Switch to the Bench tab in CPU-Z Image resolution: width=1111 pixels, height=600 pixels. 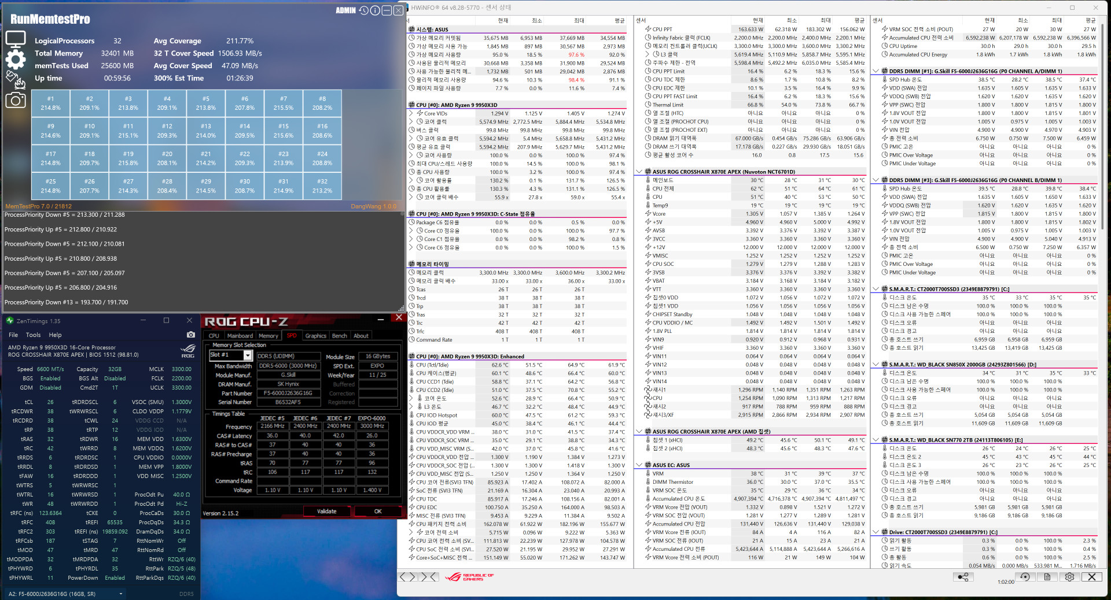[340, 335]
